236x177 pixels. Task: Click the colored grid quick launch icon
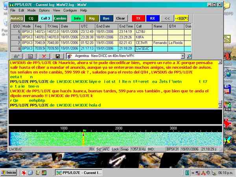click(44, 173)
